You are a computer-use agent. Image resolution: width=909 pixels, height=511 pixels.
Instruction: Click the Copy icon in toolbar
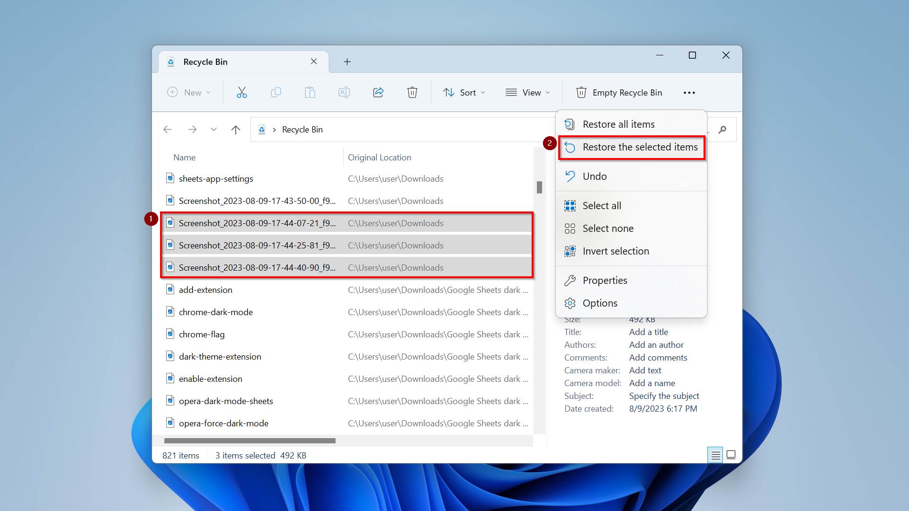click(x=276, y=92)
